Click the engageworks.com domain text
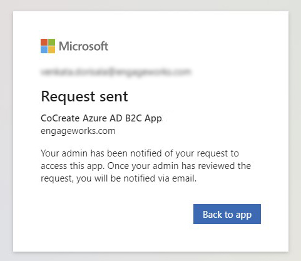Image resolution: width=301 pixels, height=261 pixels. click(x=78, y=131)
